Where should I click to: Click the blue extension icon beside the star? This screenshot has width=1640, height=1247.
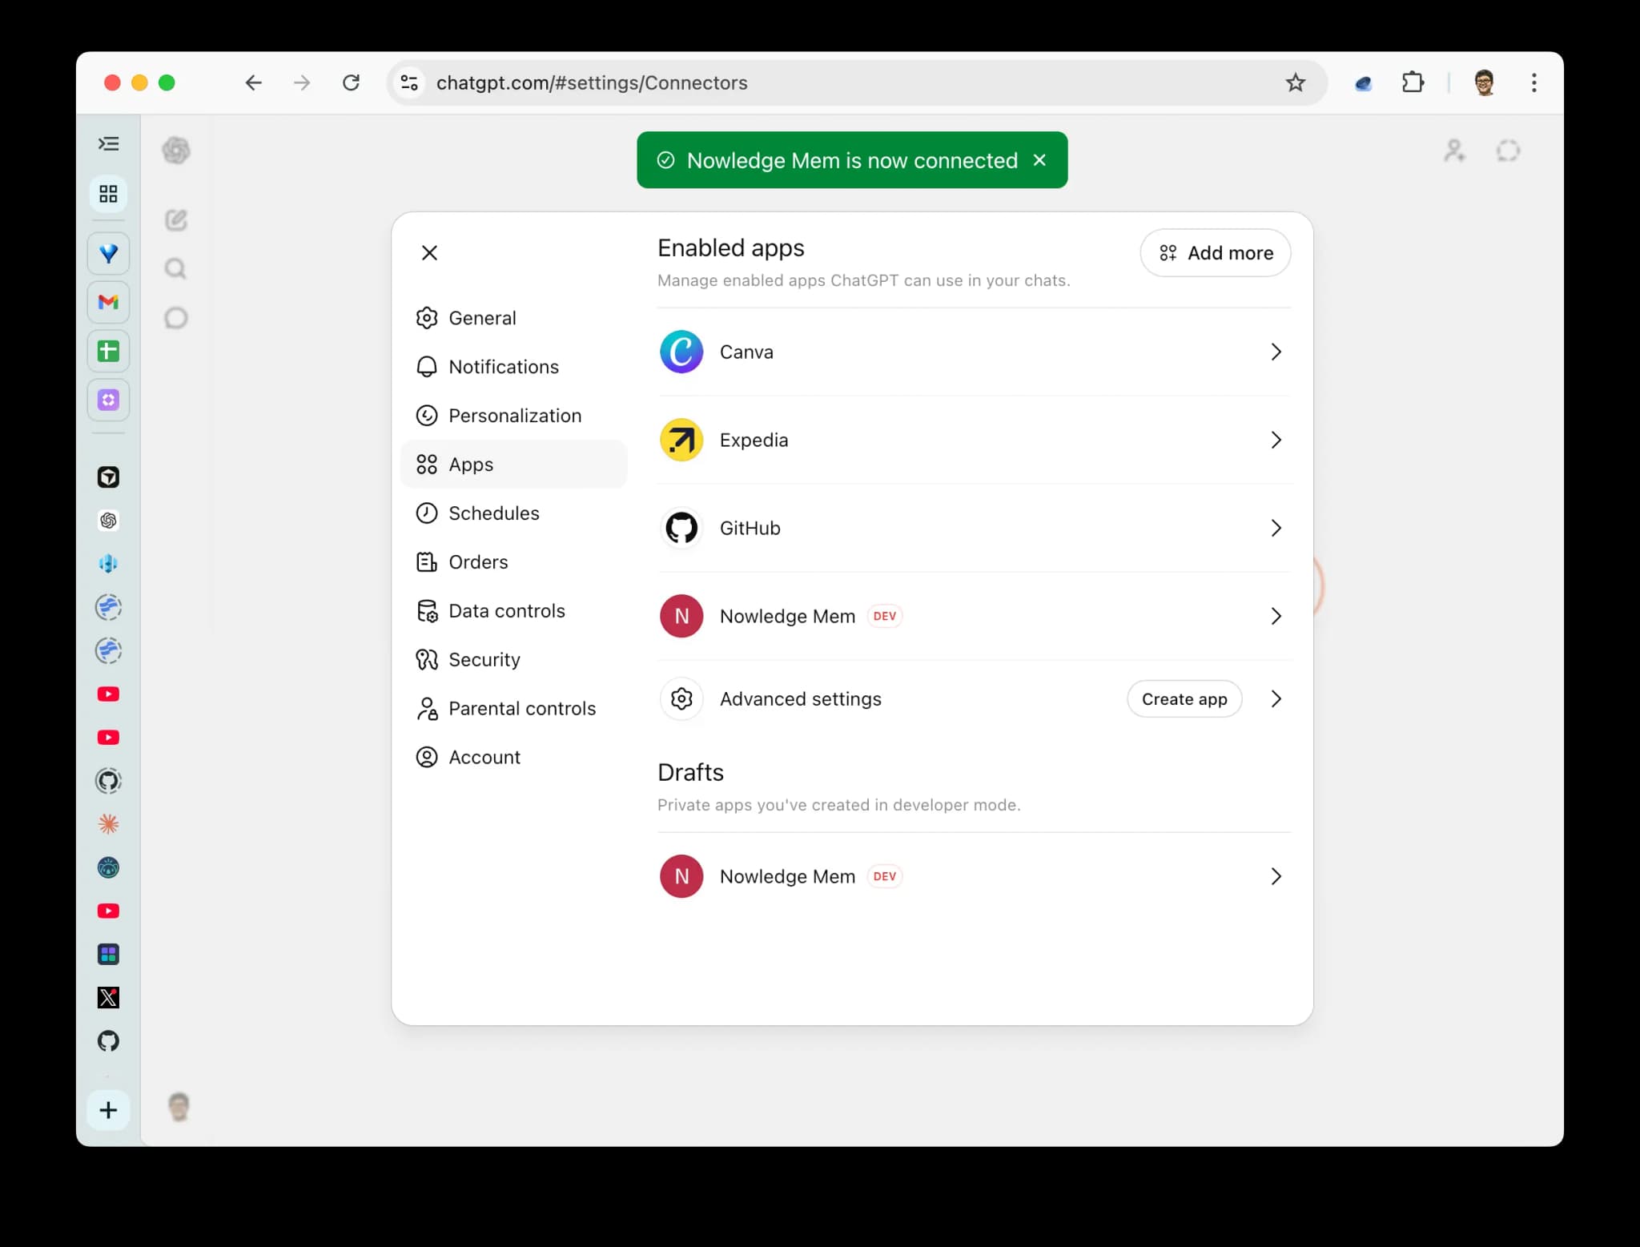coord(1363,82)
